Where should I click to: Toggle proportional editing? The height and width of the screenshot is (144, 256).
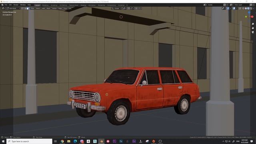click(x=136, y=8)
